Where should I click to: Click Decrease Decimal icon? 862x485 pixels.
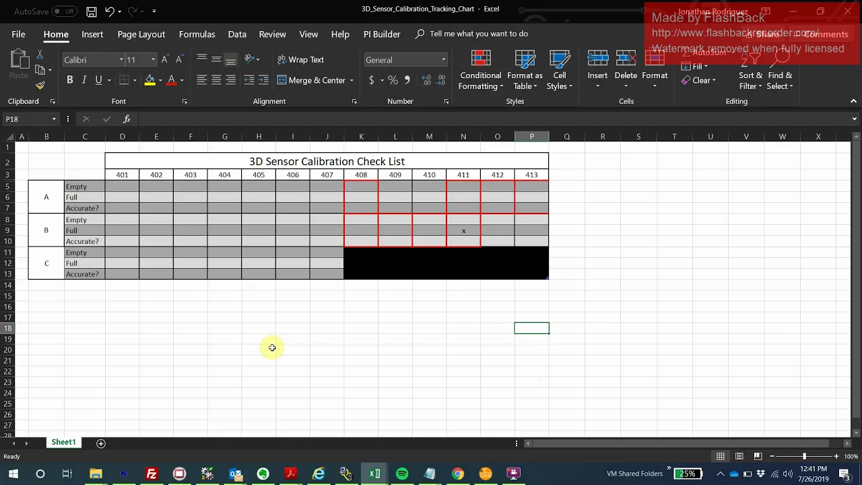coord(442,80)
